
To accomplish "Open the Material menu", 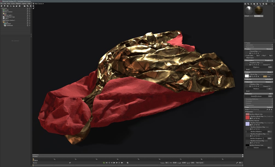I will pos(18,4).
